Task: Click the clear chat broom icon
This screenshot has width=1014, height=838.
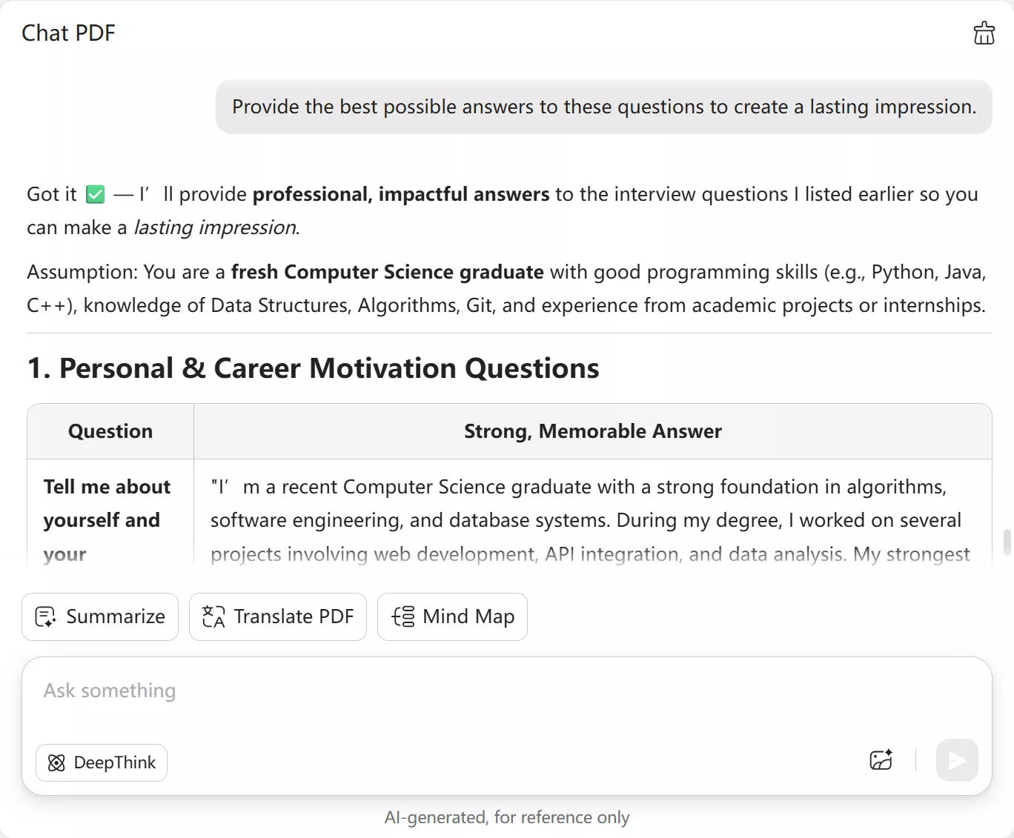Action: click(984, 33)
